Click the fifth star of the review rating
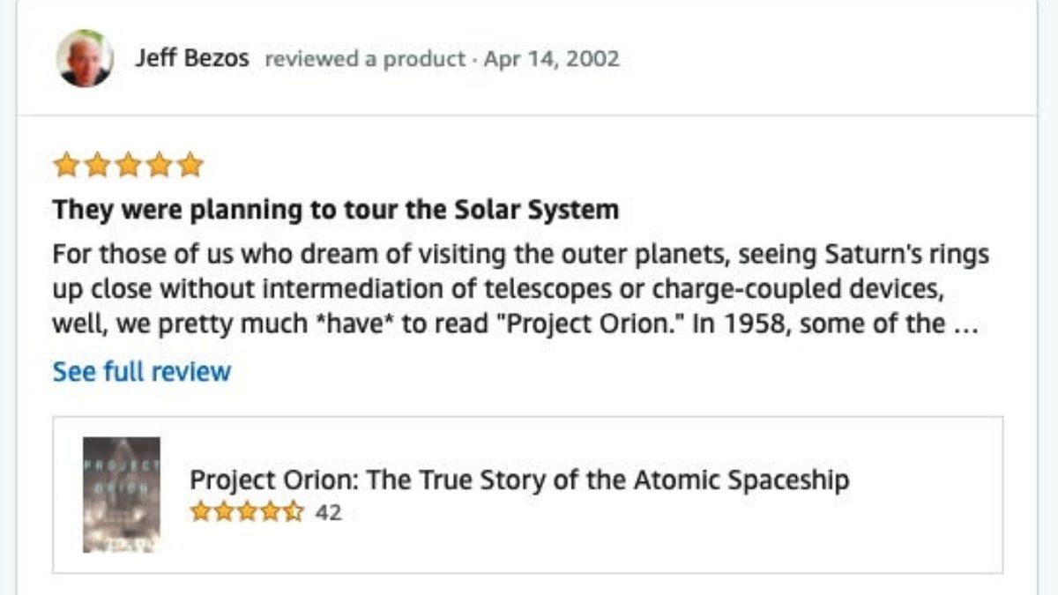The width and height of the screenshot is (1058, 595). tap(190, 165)
